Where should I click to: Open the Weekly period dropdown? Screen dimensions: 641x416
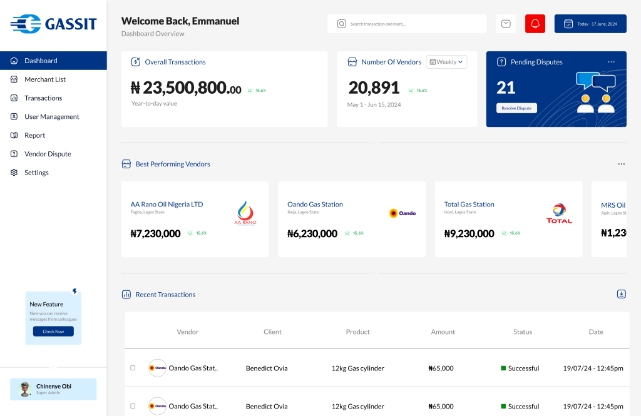(x=446, y=62)
